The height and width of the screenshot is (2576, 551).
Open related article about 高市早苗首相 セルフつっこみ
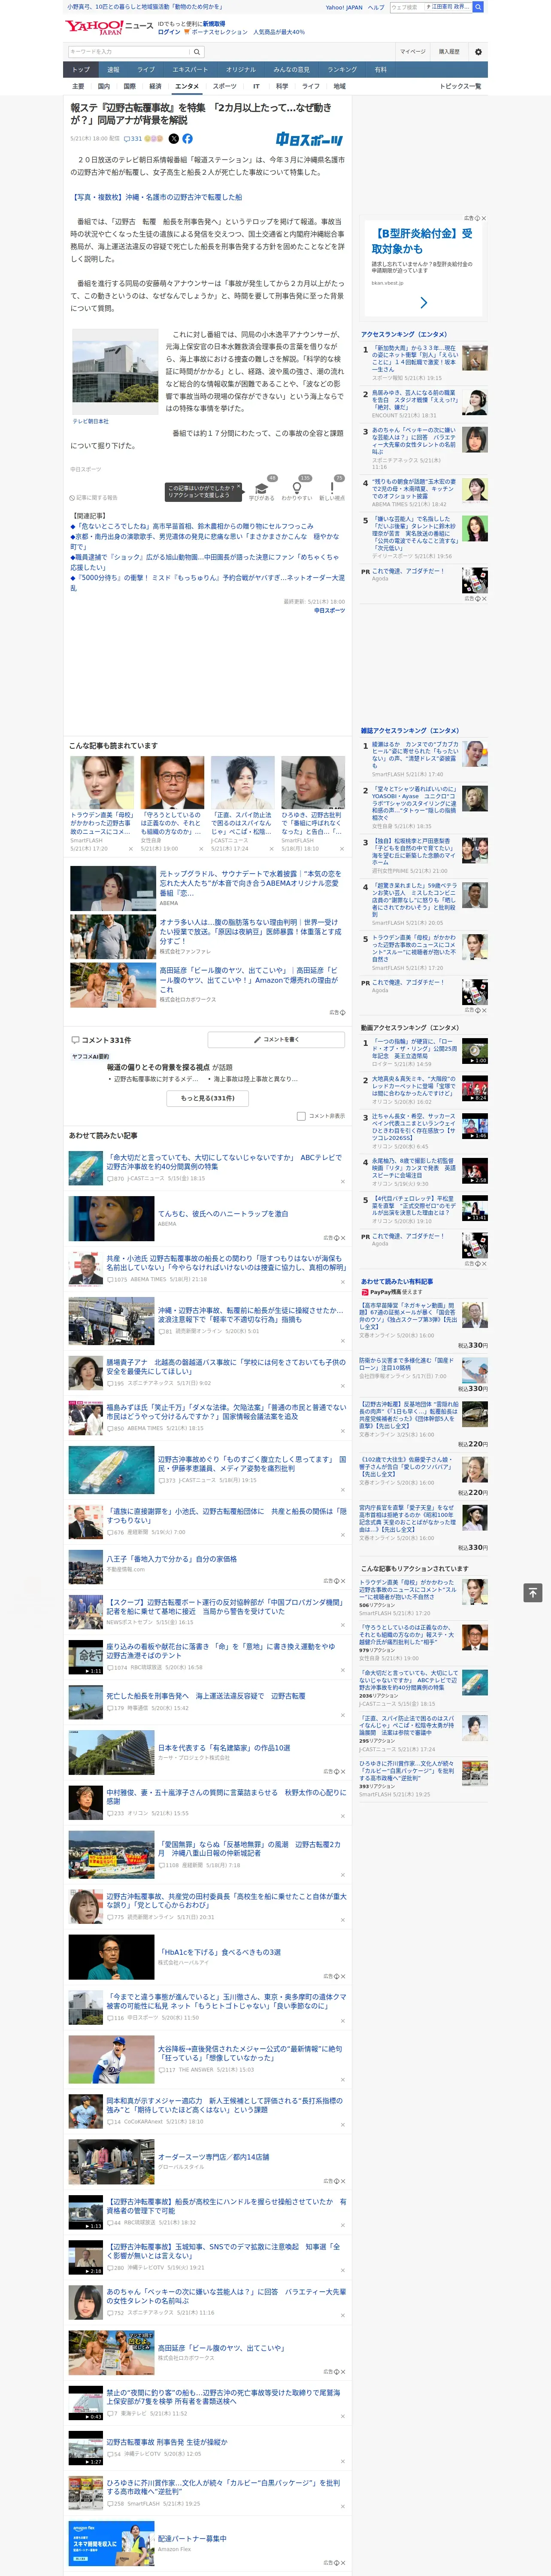pyautogui.click(x=191, y=526)
